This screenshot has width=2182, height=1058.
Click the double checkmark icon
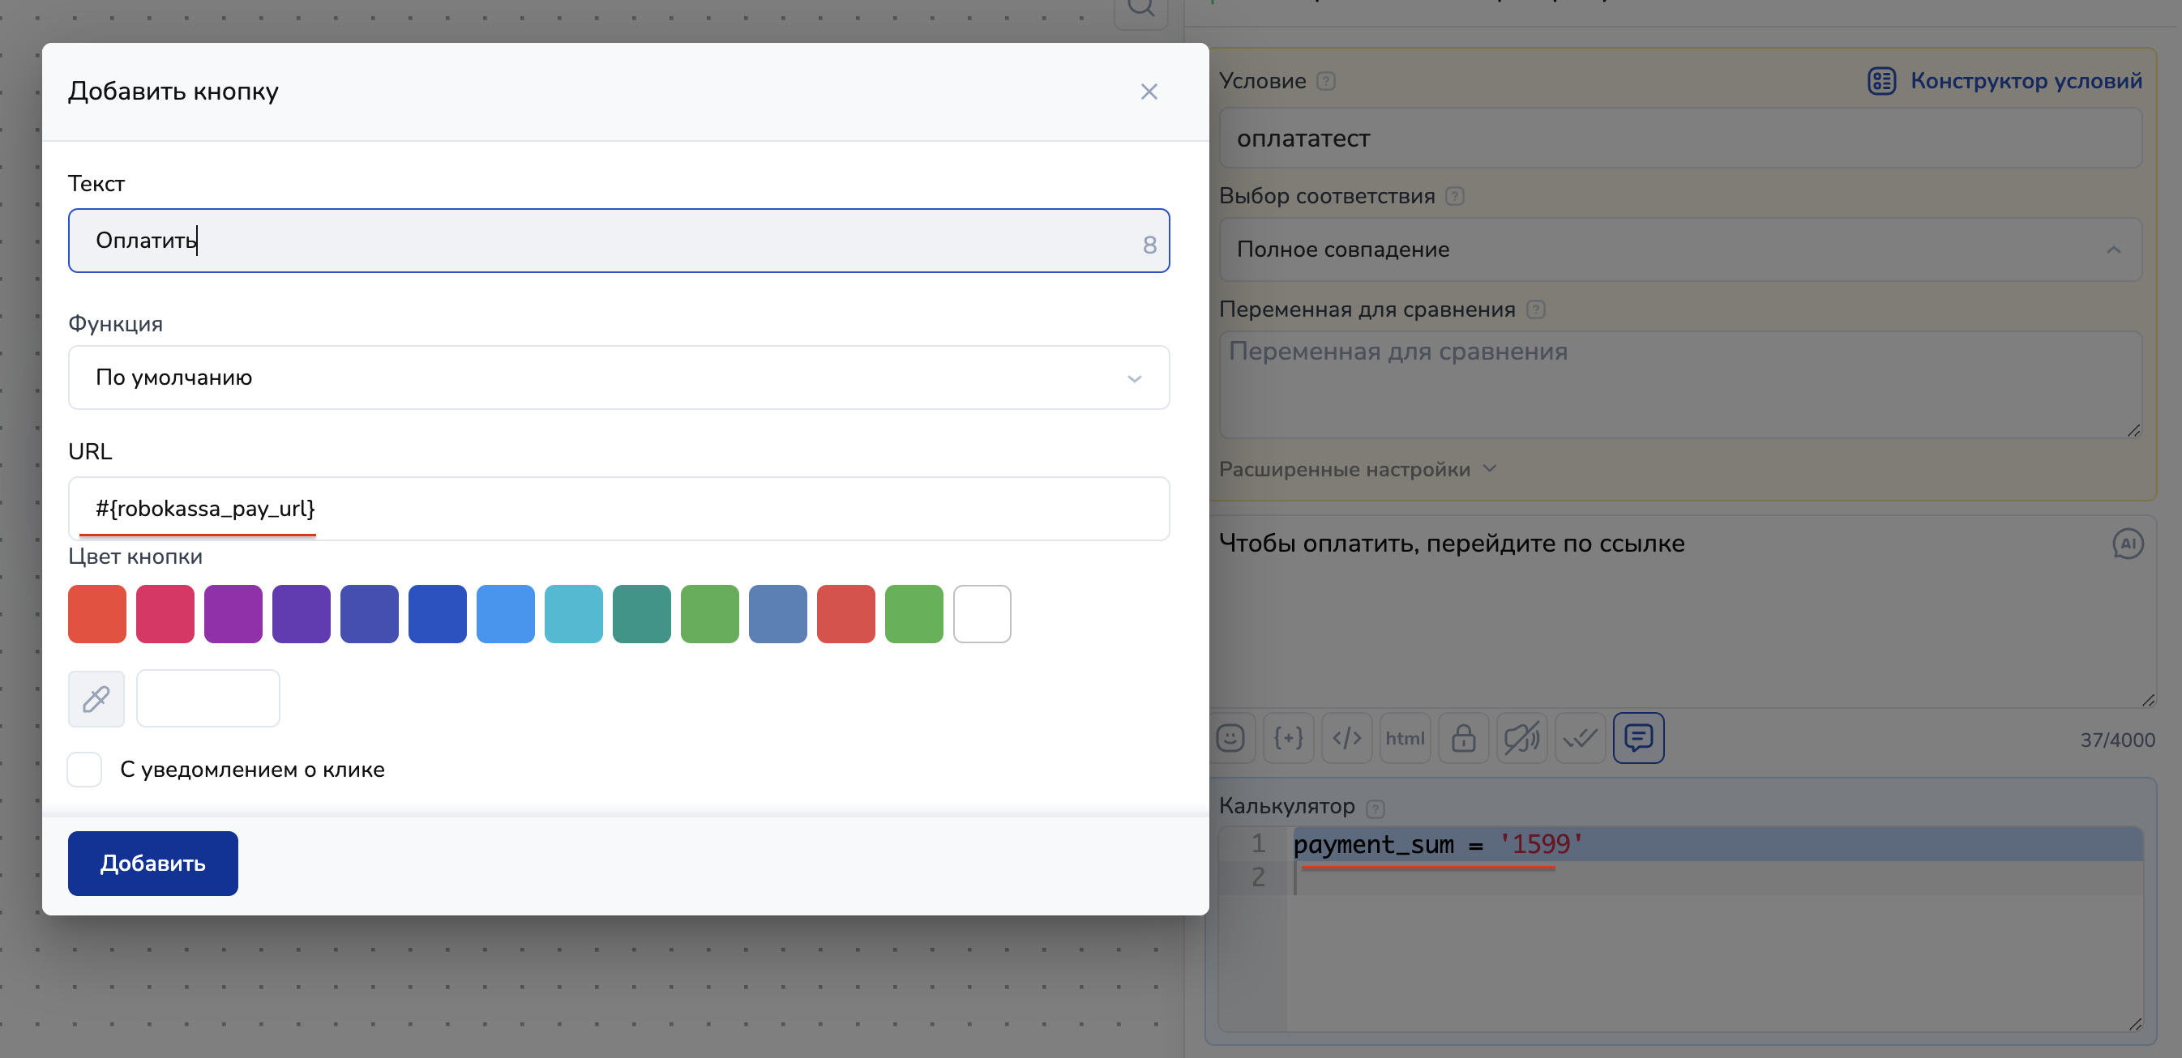tap(1580, 738)
